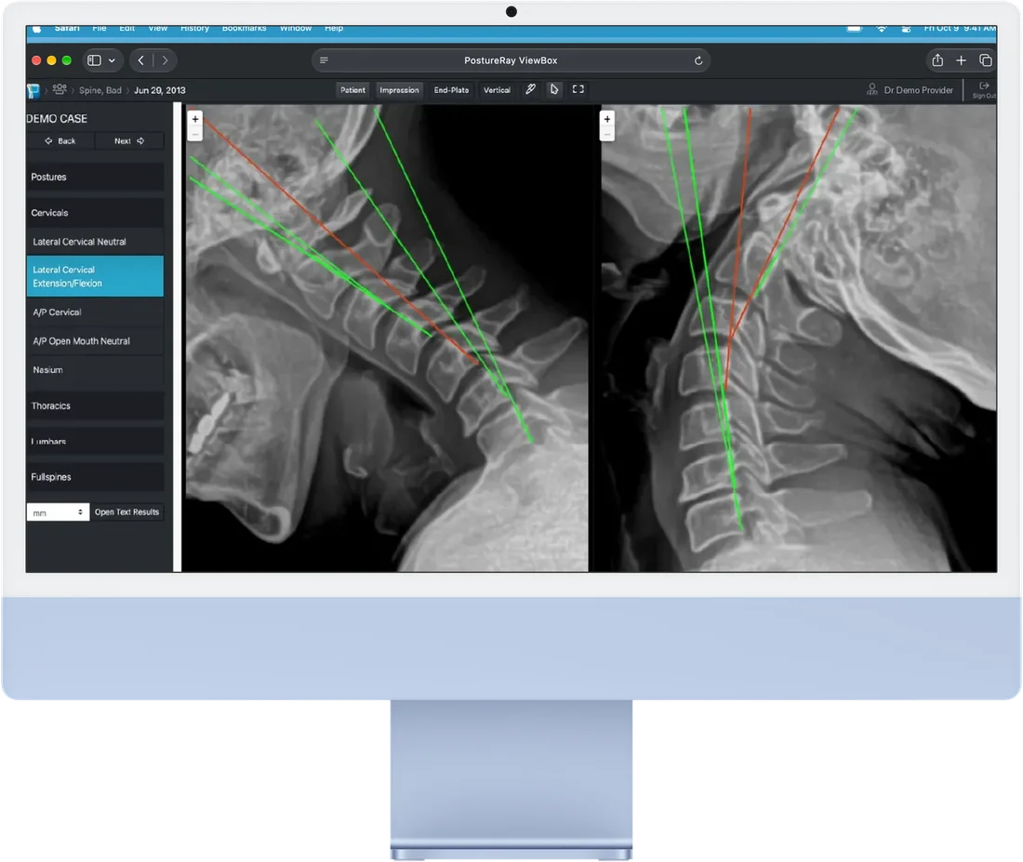
Task: Open the Safari Edit menu
Action: pyautogui.click(x=126, y=29)
